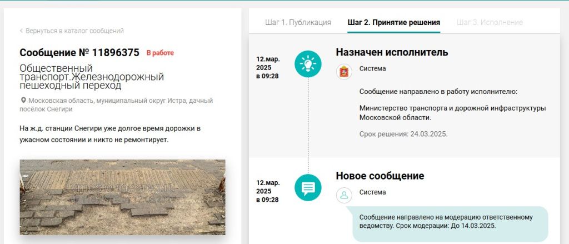Switch to the Шаг 1. Публикация tab
This screenshot has width=569, height=244.
pos(298,23)
